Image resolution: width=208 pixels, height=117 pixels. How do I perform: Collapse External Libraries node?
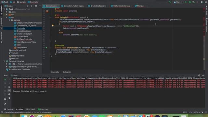[4, 61]
